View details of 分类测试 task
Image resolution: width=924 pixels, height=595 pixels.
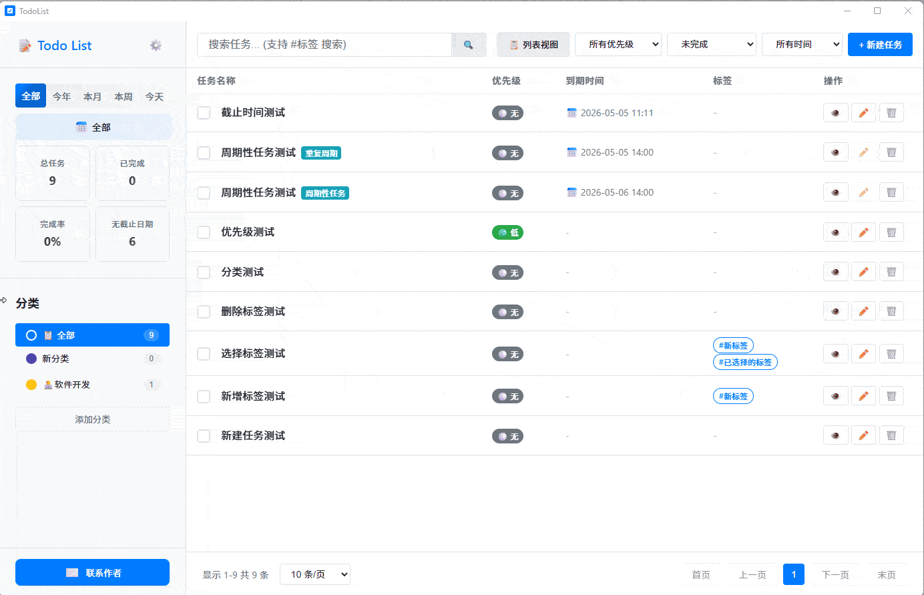coord(835,272)
